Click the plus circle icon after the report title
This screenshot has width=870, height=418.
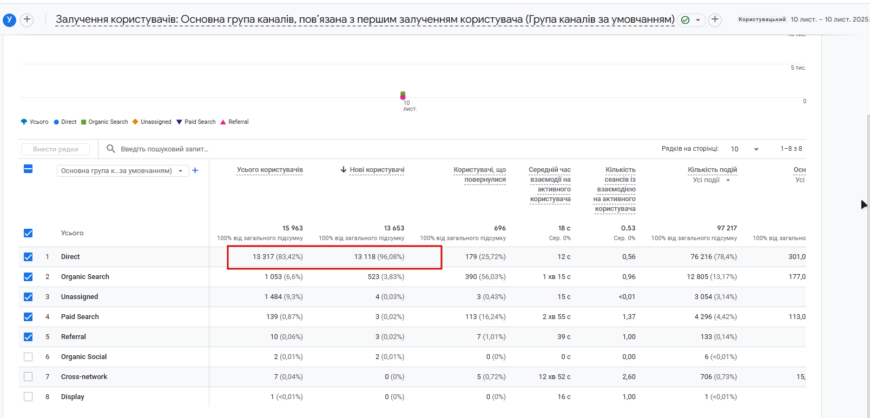[715, 20]
